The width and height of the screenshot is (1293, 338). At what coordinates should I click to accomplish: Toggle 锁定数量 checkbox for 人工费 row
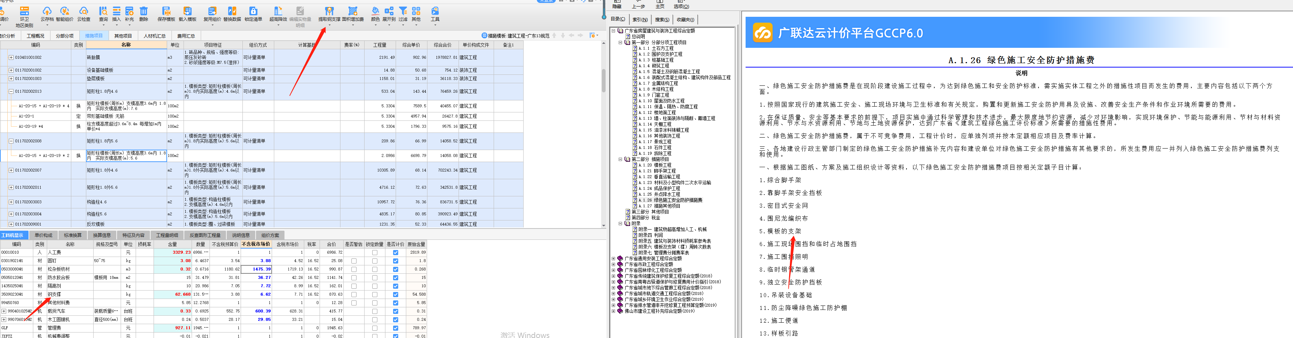[374, 252]
